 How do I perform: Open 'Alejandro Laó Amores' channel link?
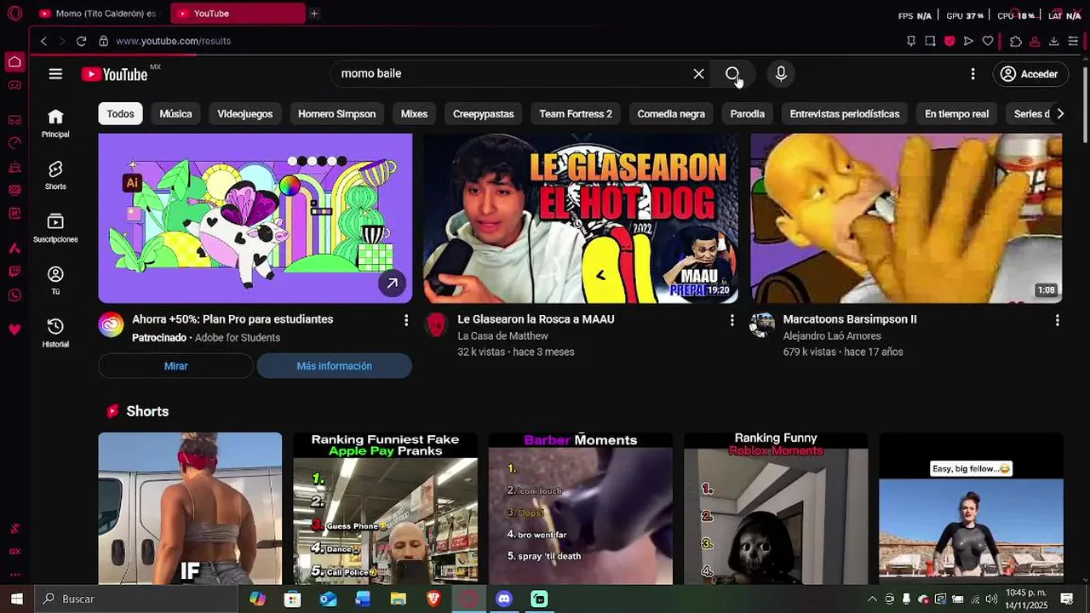coord(832,336)
